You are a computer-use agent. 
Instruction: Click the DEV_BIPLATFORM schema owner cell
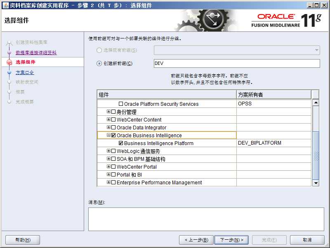point(273,143)
